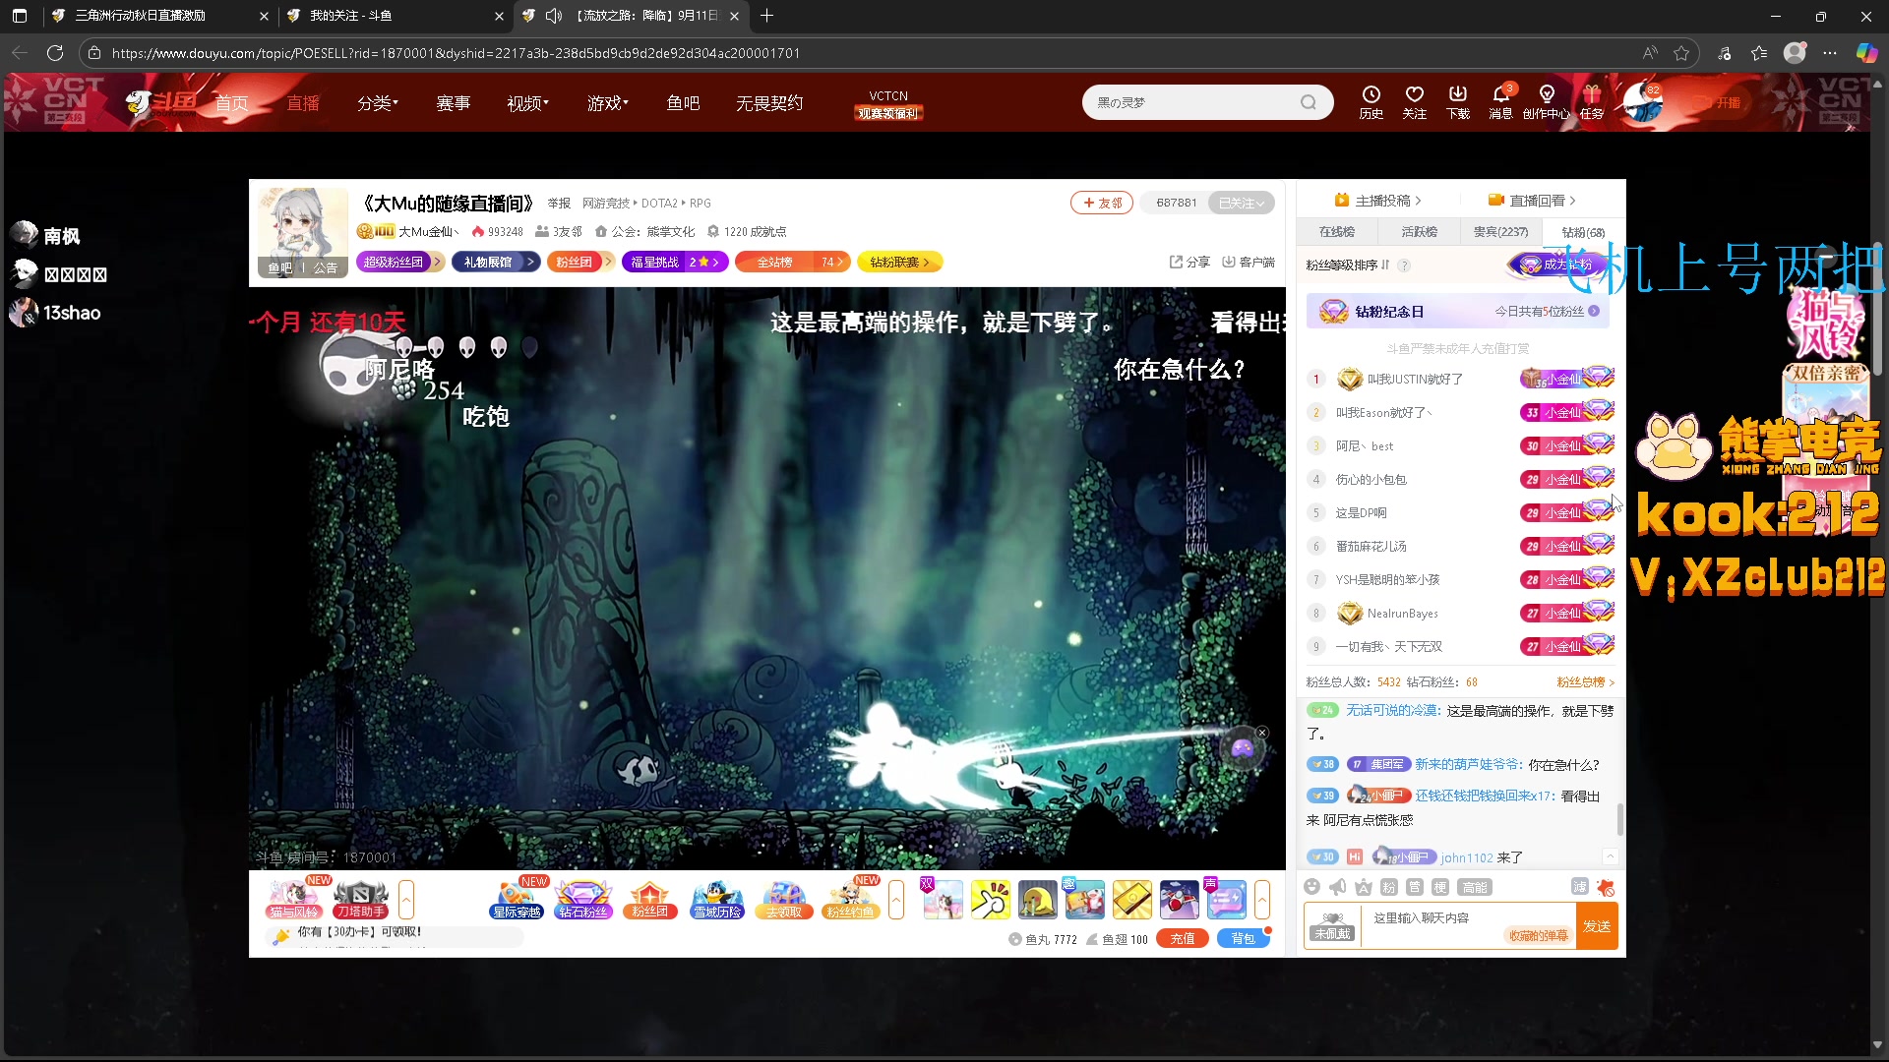The width and height of the screenshot is (1889, 1062).
Task: Open the 去领取 reward icon
Action: tap(784, 900)
